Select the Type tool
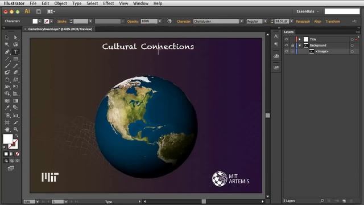The width and height of the screenshot is (364, 205). 15,52
